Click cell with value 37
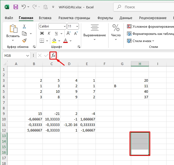174x165 pixels. [140, 97]
